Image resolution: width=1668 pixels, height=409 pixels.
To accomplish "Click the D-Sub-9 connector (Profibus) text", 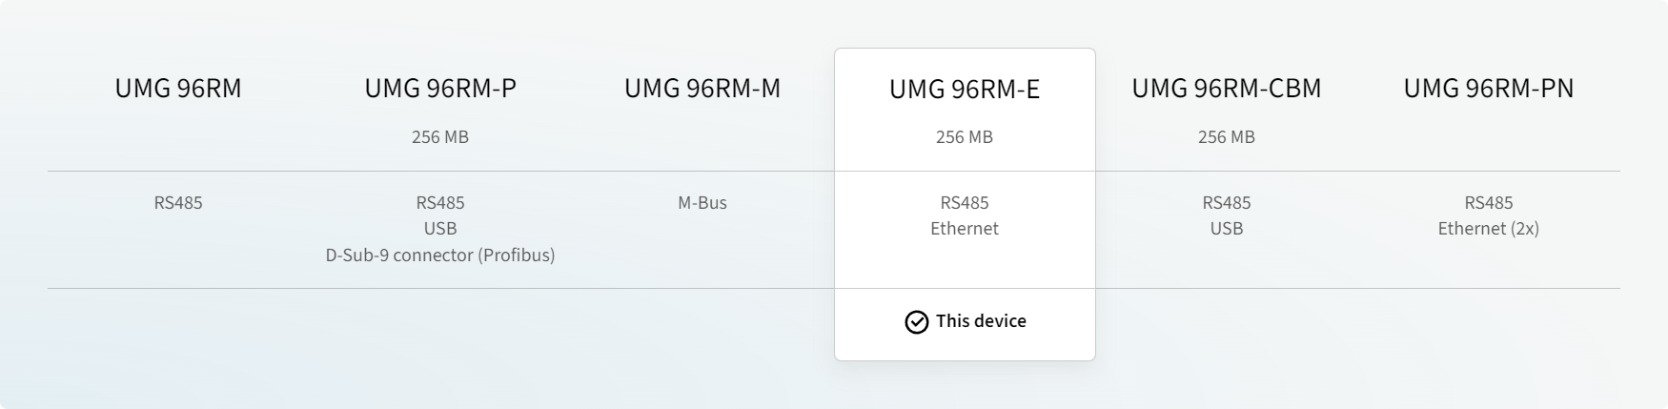I will point(440,256).
